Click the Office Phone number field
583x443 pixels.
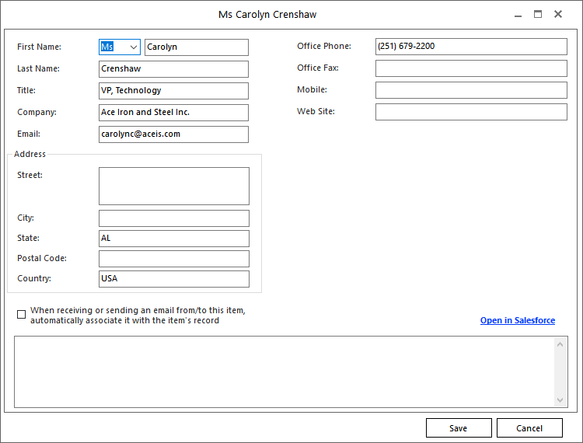pos(471,47)
